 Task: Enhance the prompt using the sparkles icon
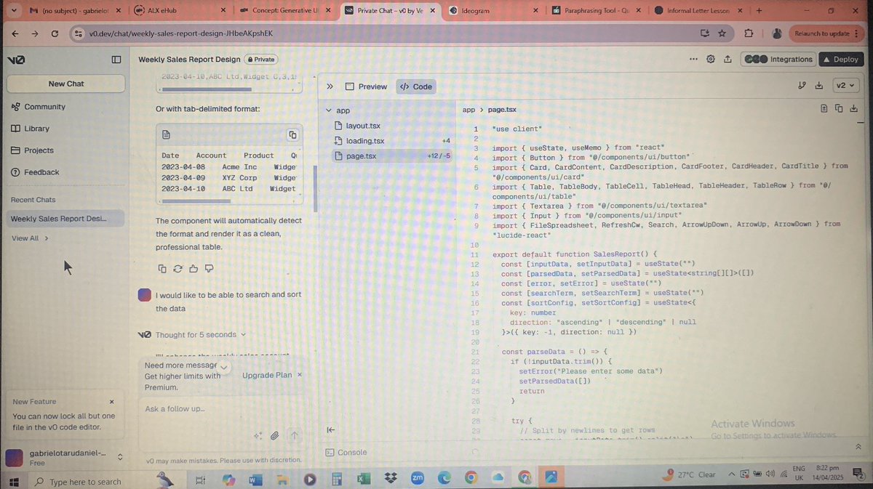coord(258,435)
